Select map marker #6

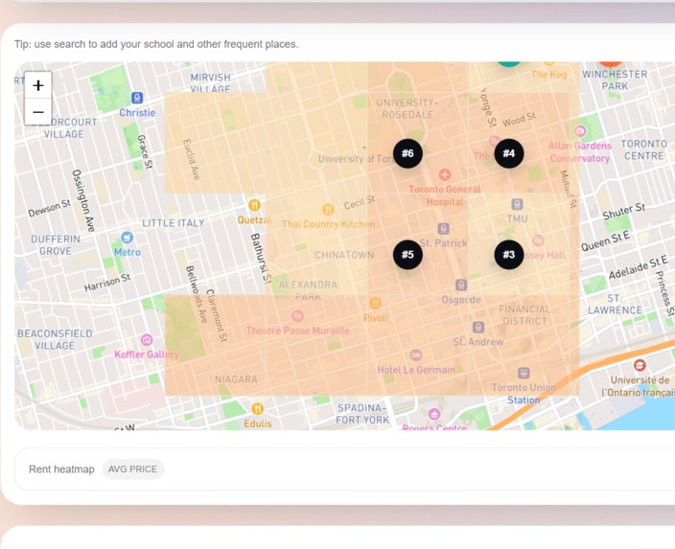(407, 153)
